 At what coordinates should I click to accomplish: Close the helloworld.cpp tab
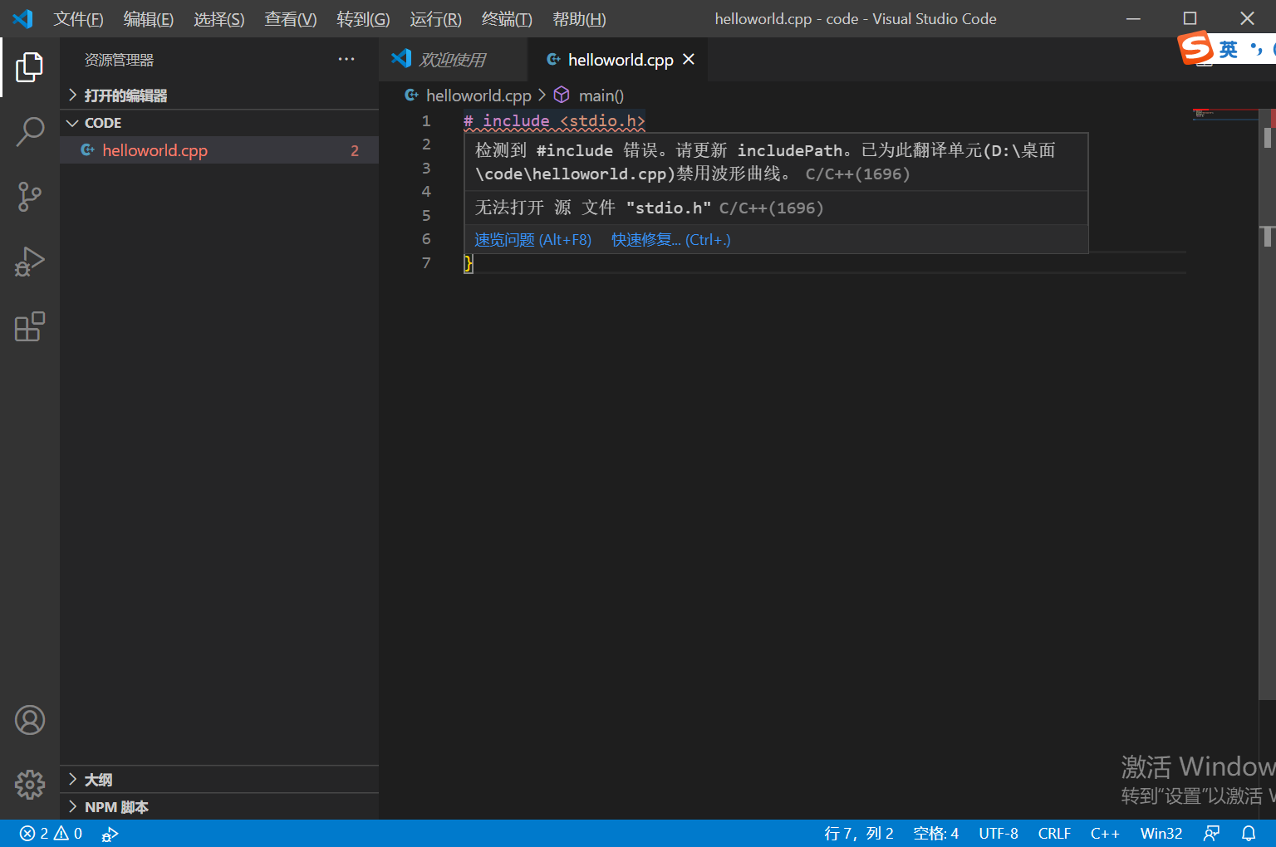coord(689,59)
